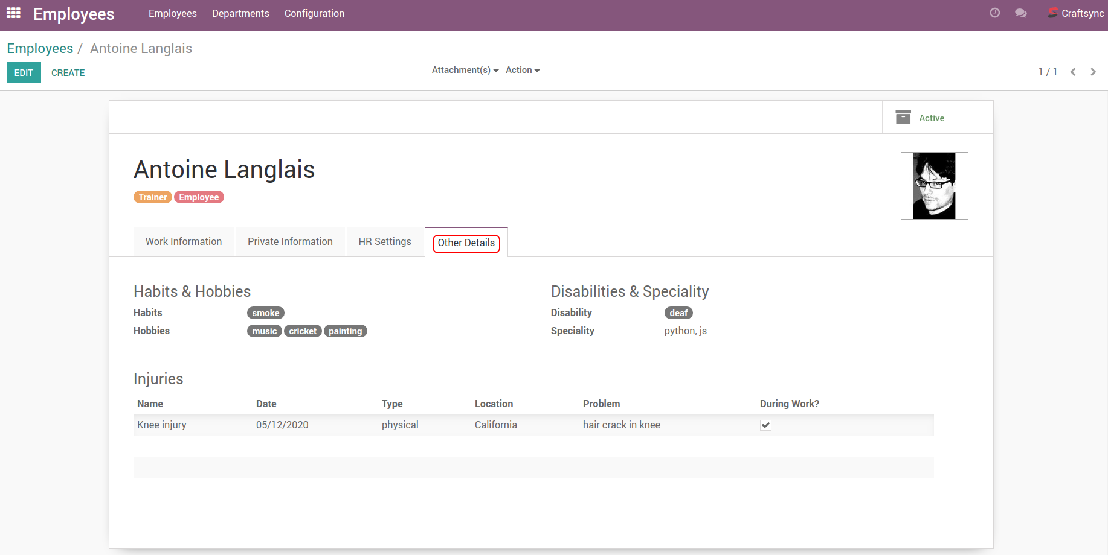Open the Action dropdown menu
This screenshot has height=555, width=1108.
(x=522, y=70)
